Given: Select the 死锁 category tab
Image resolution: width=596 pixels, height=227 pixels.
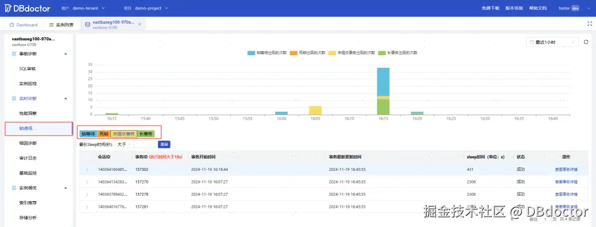Looking at the screenshot, I should (x=104, y=134).
